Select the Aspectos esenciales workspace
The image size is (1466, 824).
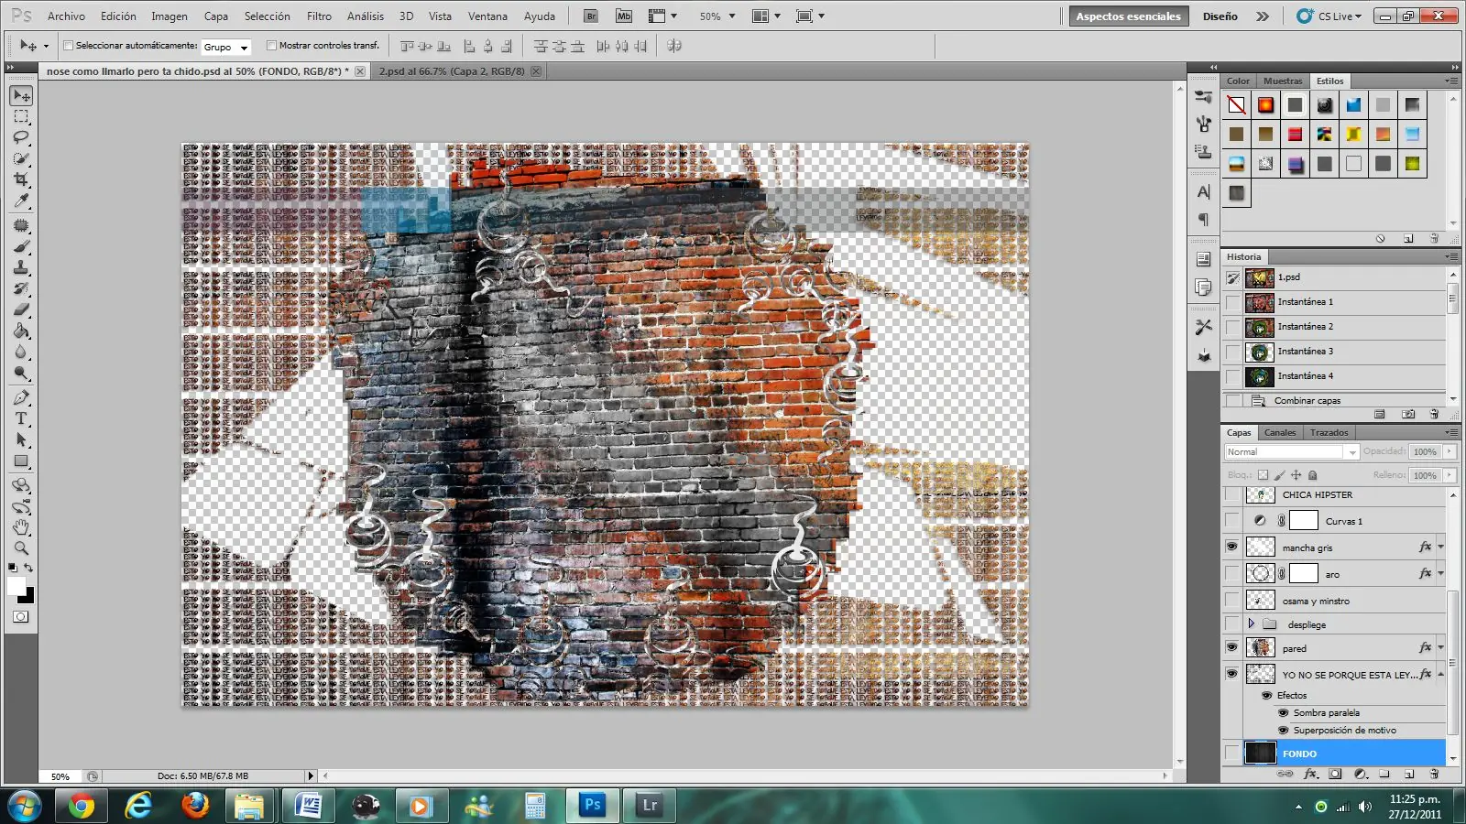(1128, 16)
